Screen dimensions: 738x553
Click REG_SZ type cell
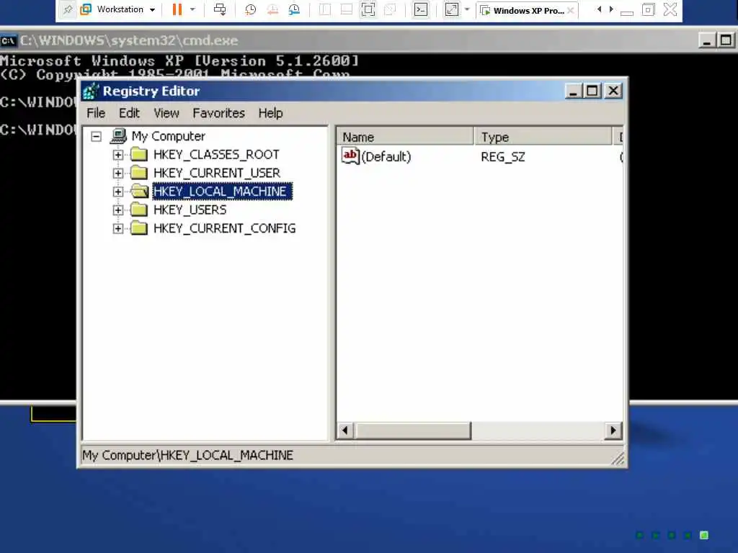502,156
